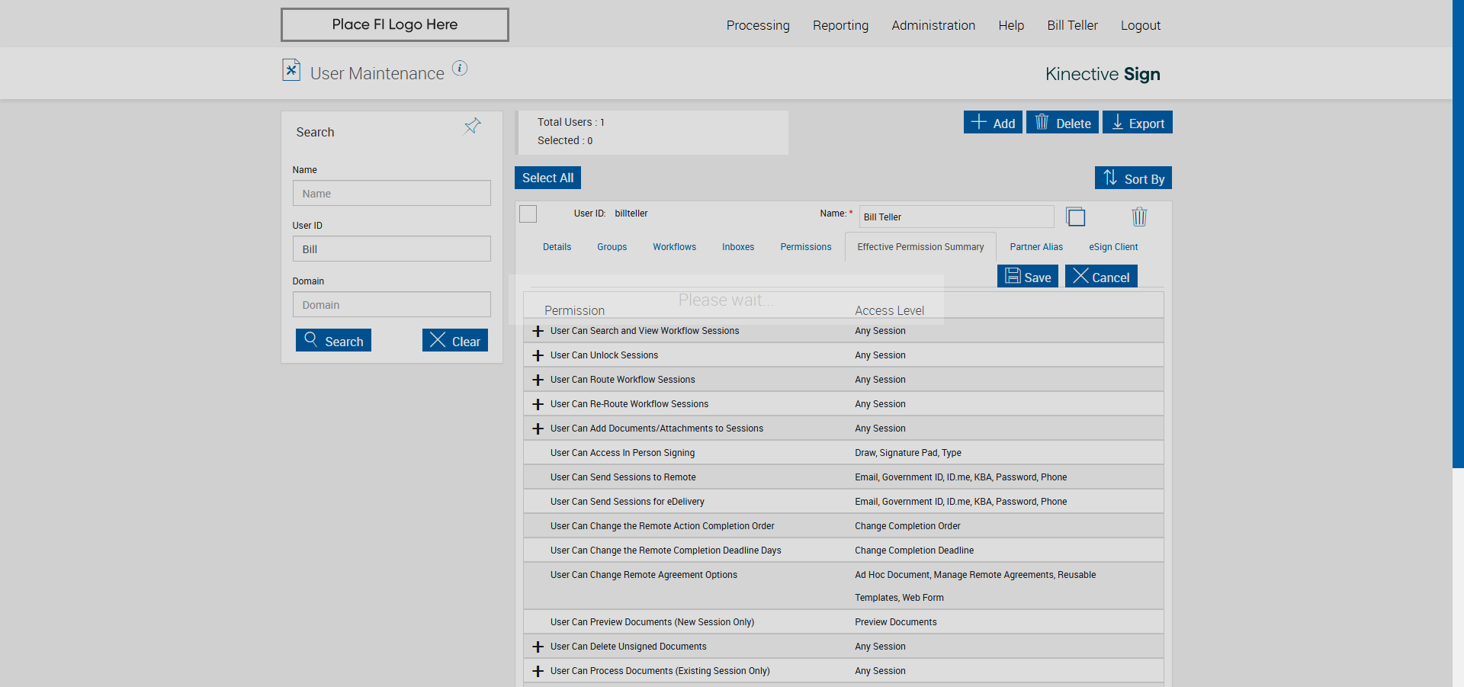Click Delete in the top toolbar
Viewport: 1464px width, 687px height.
tap(1062, 123)
